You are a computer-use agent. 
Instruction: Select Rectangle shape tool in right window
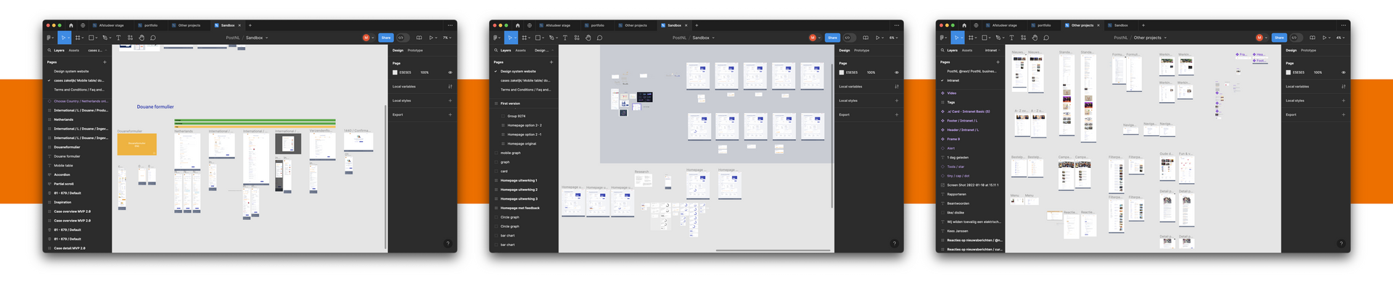tap(985, 38)
